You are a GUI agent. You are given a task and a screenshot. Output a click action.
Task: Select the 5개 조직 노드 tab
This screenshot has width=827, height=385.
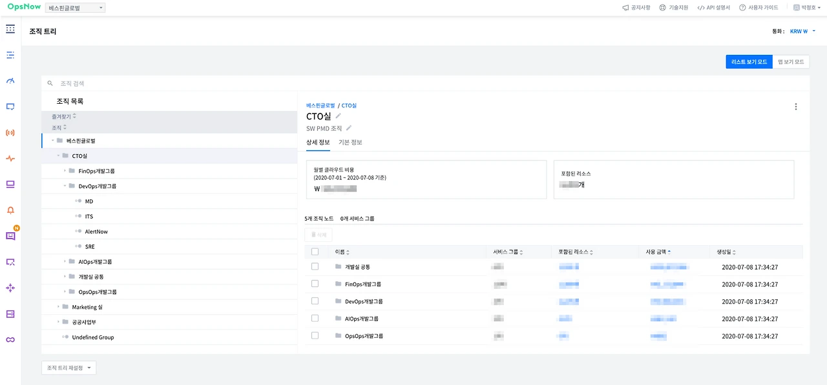click(x=319, y=219)
